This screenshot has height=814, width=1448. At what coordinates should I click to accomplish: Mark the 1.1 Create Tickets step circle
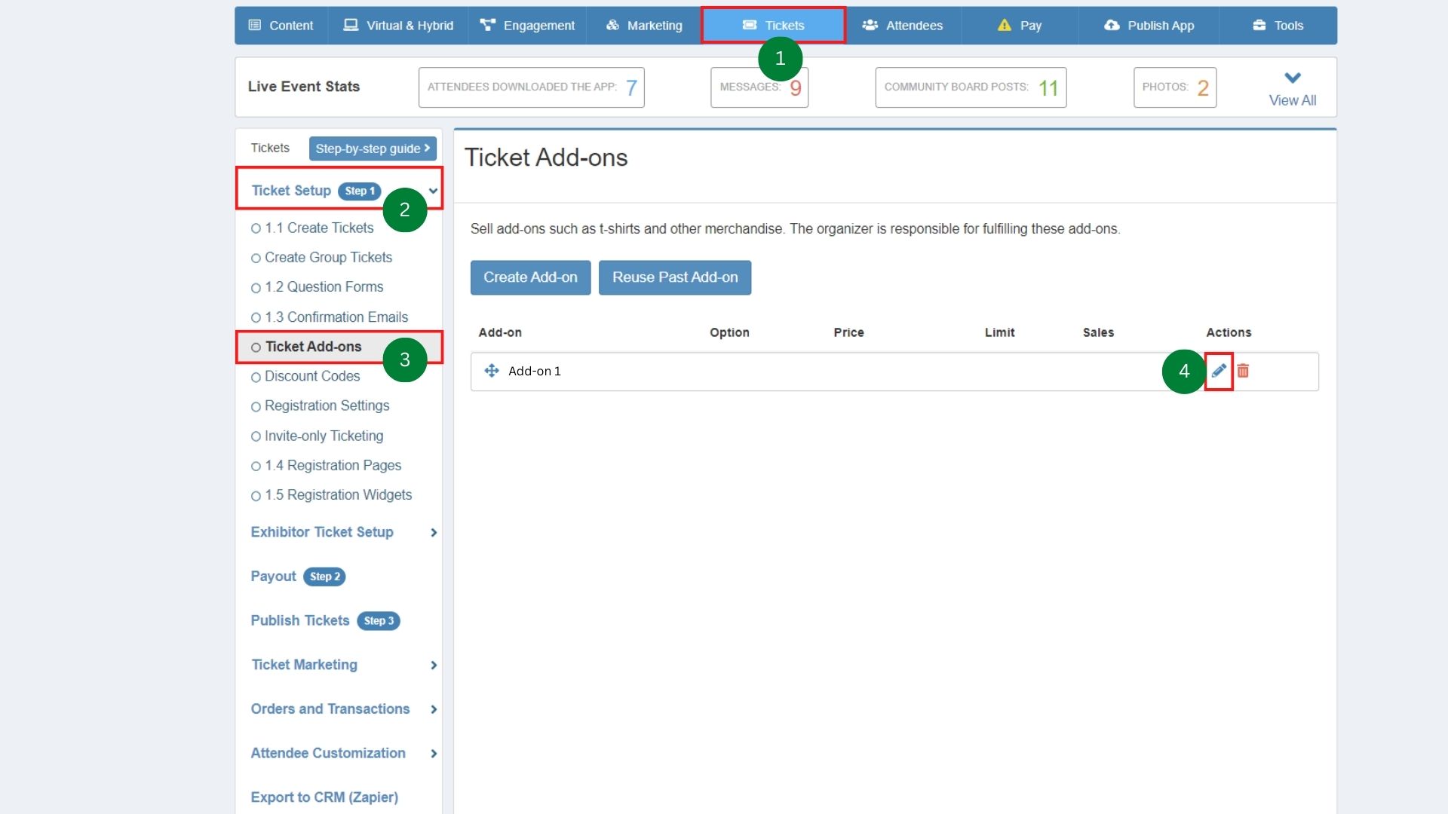(x=256, y=228)
